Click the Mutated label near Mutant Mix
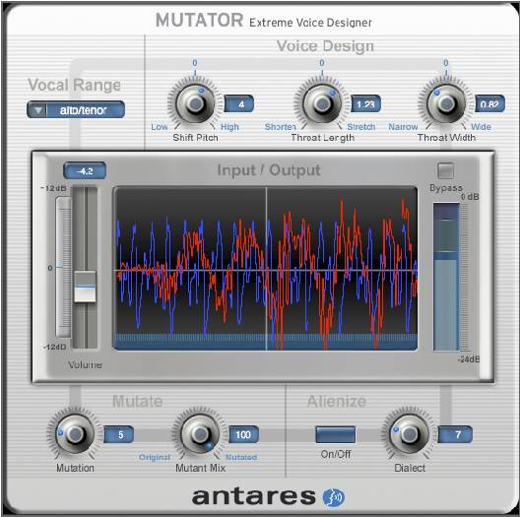Image resolution: width=520 pixels, height=517 pixels. point(241,457)
